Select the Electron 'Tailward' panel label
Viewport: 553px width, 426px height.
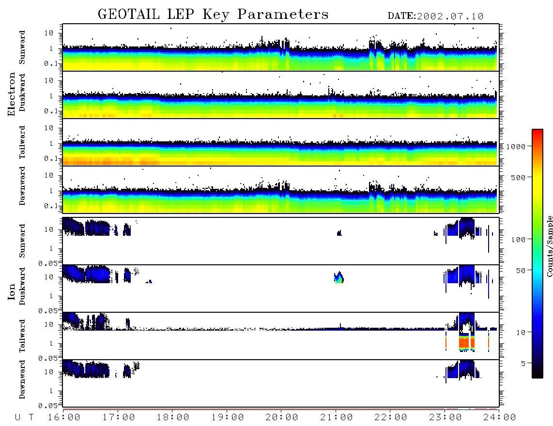(22, 142)
